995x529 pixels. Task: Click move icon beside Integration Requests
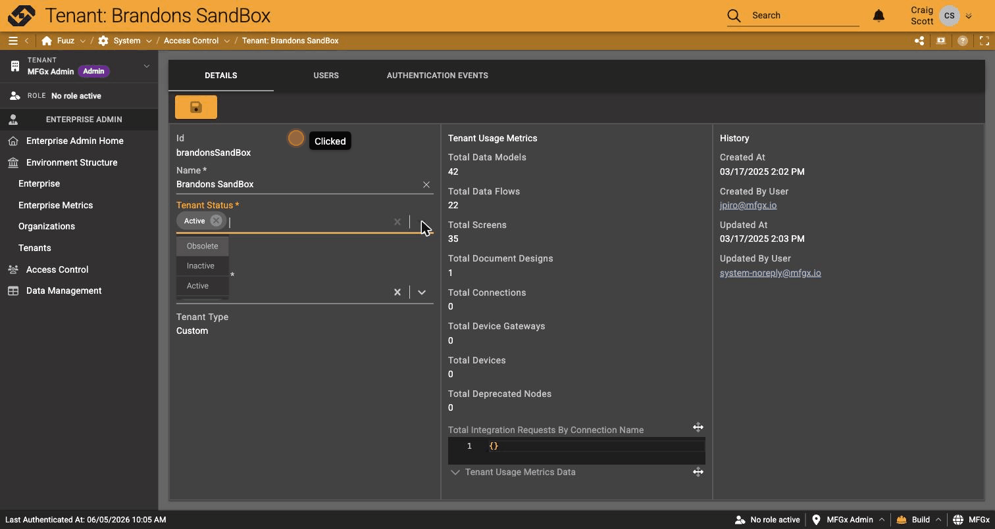tap(698, 427)
